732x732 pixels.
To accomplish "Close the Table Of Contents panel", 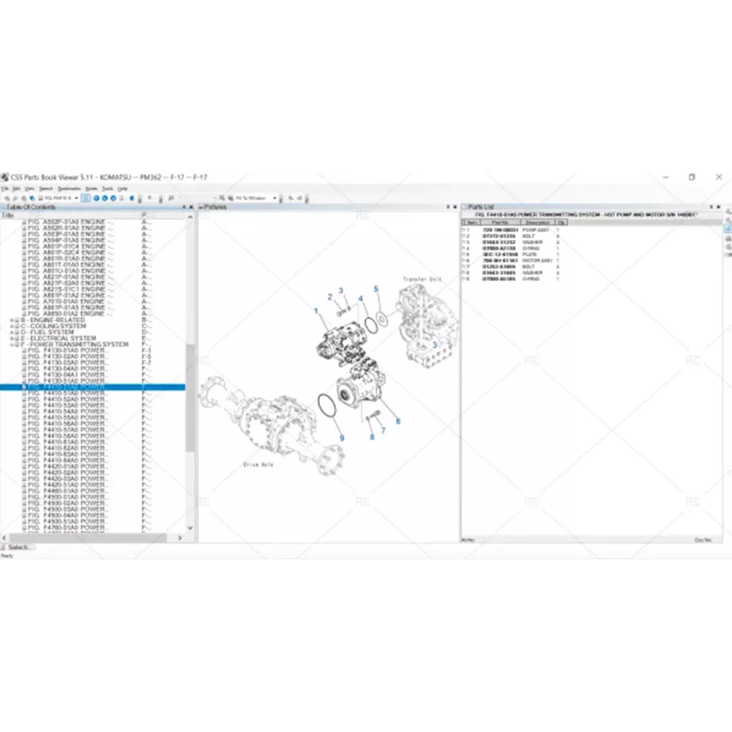I will coord(193,207).
